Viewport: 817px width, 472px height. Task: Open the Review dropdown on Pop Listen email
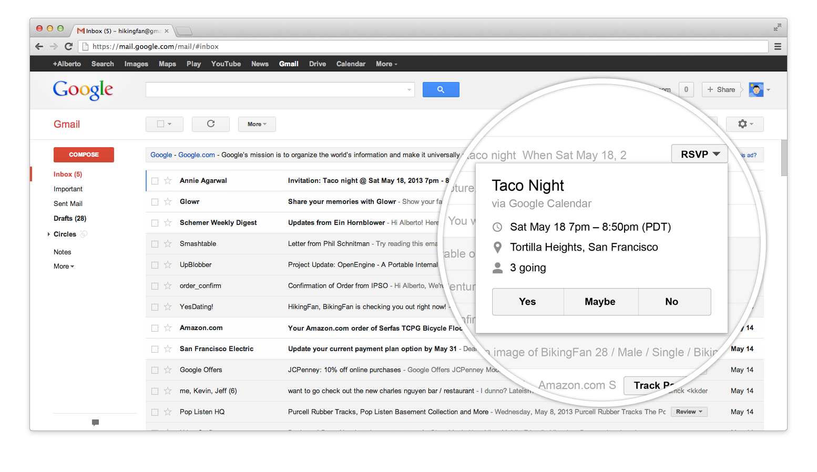tap(689, 412)
